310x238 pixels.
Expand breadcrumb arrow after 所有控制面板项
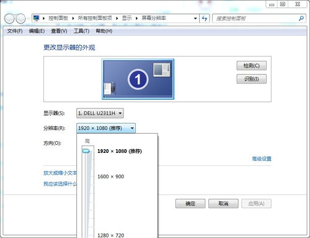[x=117, y=19]
